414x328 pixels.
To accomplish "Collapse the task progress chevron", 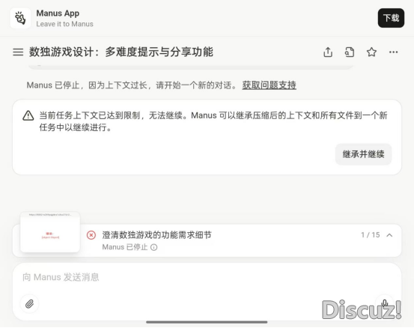I will click(389, 235).
